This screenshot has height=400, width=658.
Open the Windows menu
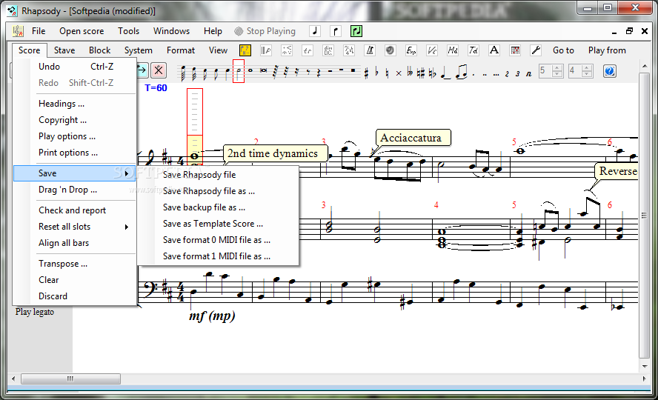pos(171,31)
